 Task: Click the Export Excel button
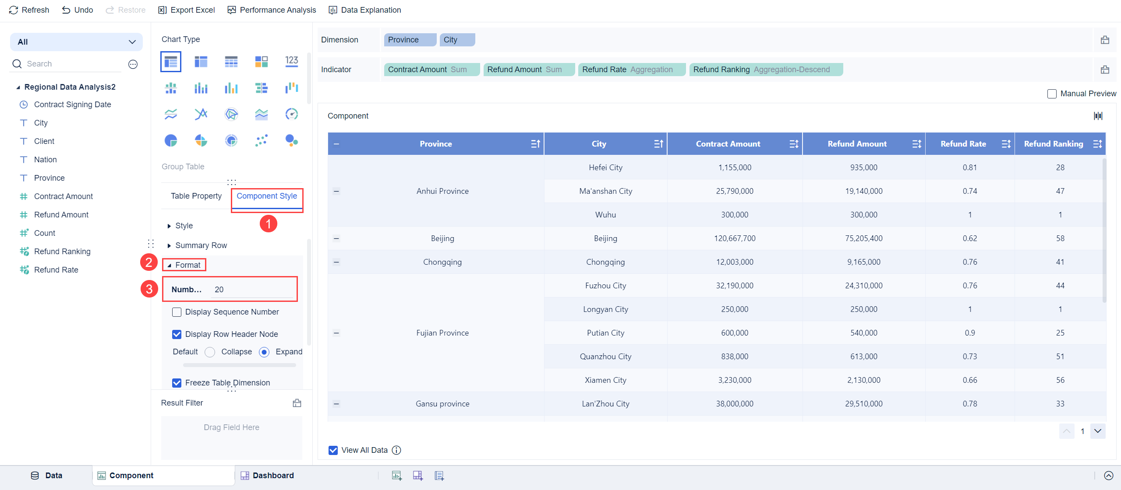pyautogui.click(x=187, y=10)
